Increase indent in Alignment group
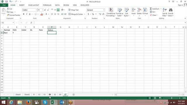Viewport: 187px width, 105px height. point(65,14)
